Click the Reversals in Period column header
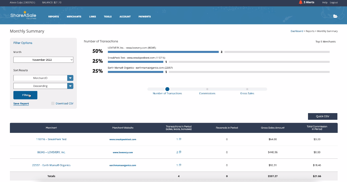The width and height of the screenshot is (347, 182). click(x=227, y=128)
